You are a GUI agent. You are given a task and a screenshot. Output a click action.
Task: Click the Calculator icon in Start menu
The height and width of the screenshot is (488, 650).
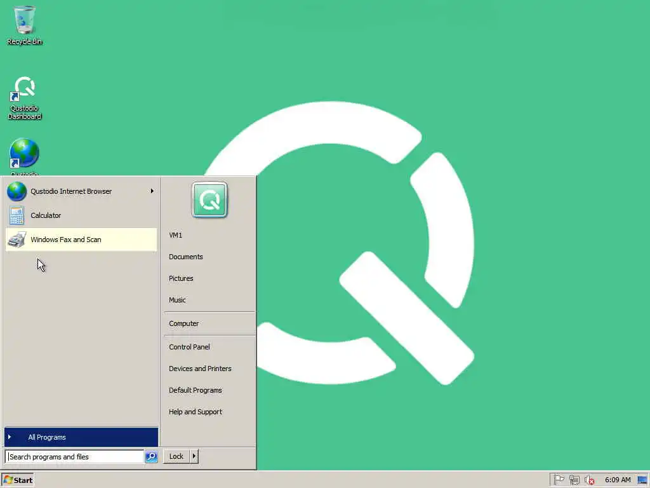(x=17, y=215)
